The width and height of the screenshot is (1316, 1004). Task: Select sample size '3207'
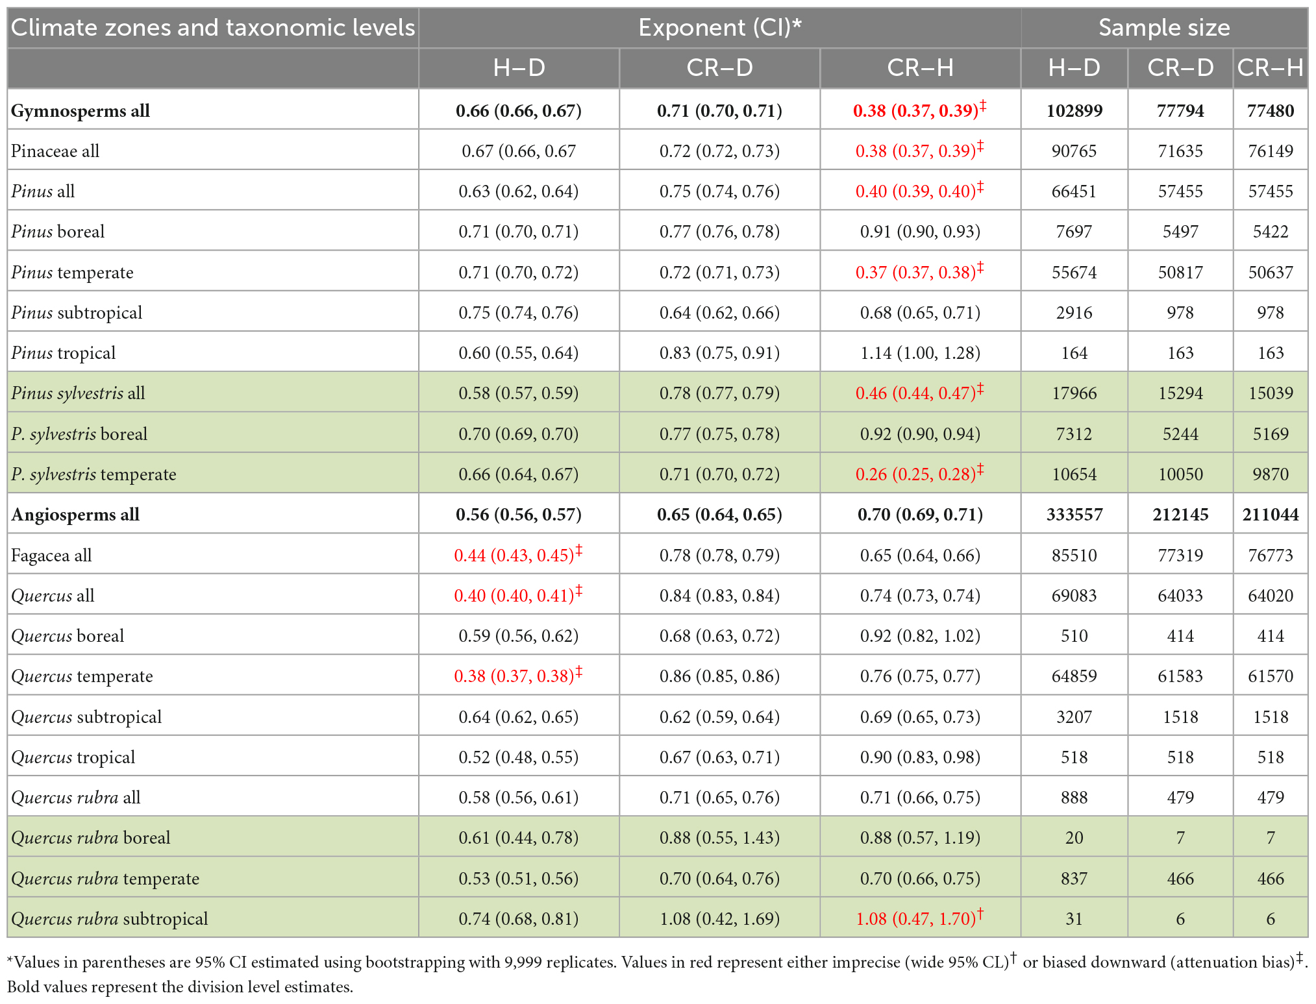click(x=1074, y=717)
